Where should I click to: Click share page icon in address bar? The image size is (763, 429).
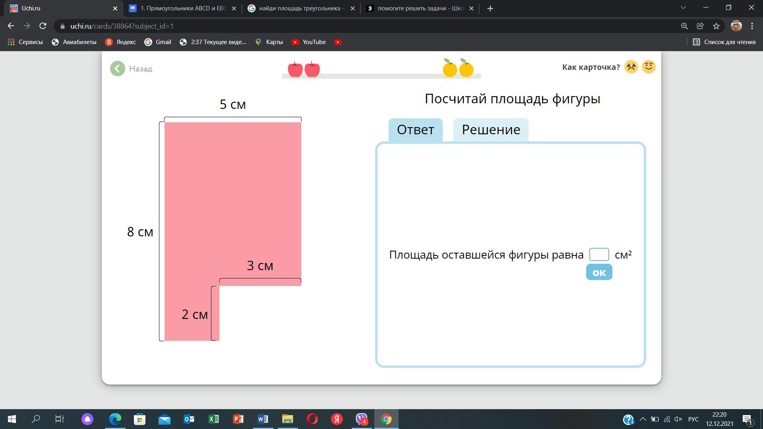click(700, 26)
